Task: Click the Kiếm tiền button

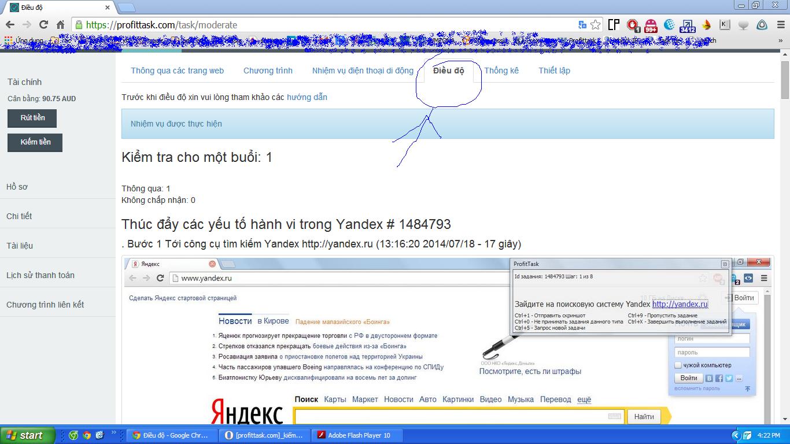Action: click(x=35, y=142)
